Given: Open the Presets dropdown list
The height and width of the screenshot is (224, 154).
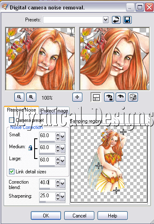Looking at the screenshot, I should click(105, 20).
